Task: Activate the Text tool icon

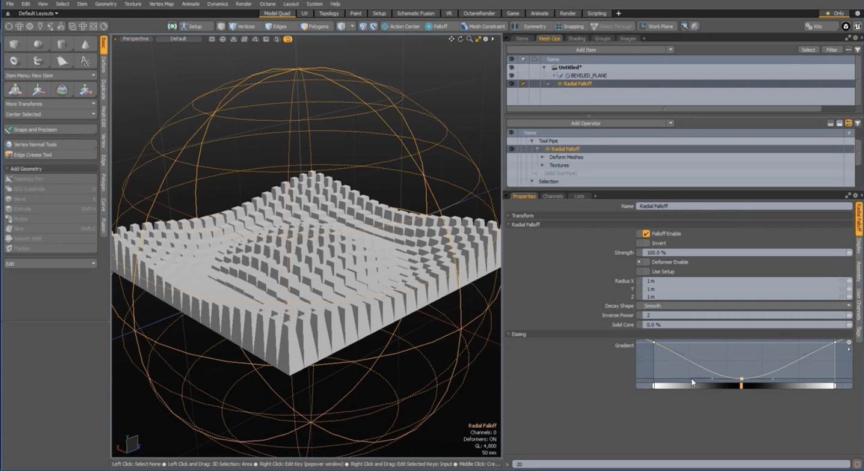Action: click(x=85, y=61)
